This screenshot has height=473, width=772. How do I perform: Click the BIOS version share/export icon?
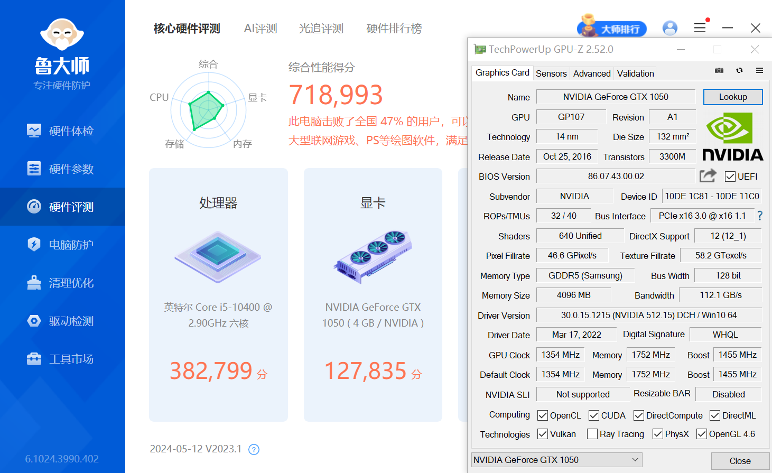click(x=708, y=175)
